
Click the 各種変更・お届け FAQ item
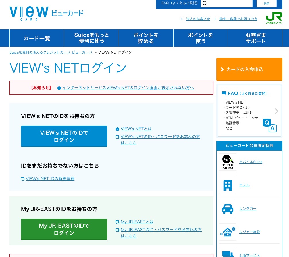pyautogui.click(x=239, y=113)
